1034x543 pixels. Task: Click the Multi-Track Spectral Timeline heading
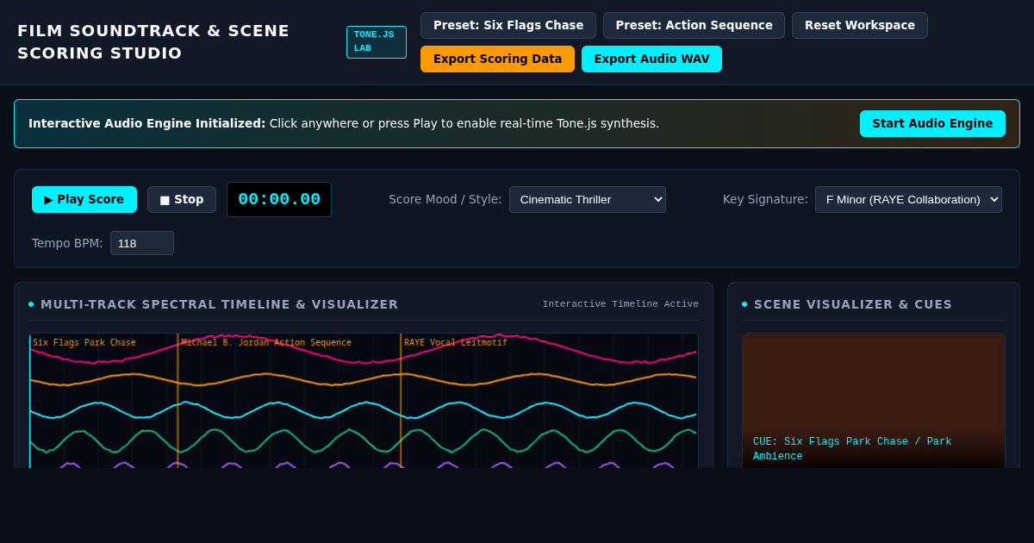click(x=219, y=304)
